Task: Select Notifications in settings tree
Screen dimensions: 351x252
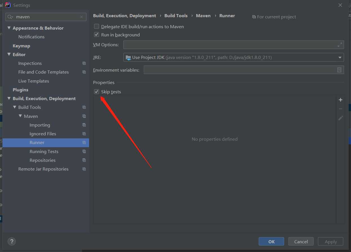Action: [x=31, y=37]
